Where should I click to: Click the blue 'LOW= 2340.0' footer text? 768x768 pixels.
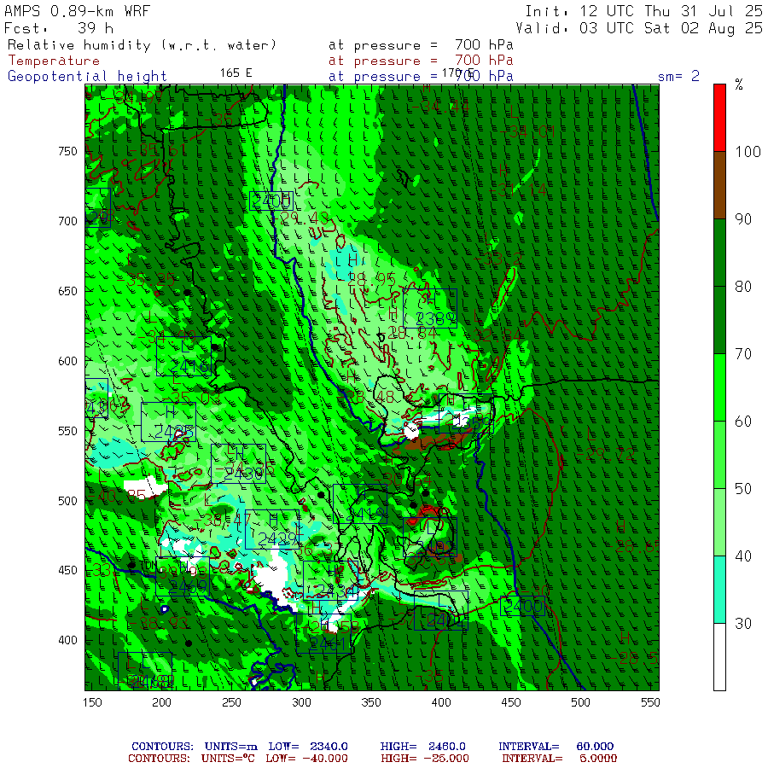[308, 747]
